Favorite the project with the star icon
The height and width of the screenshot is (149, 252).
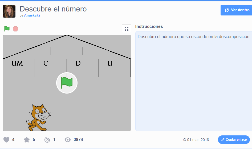(27, 140)
